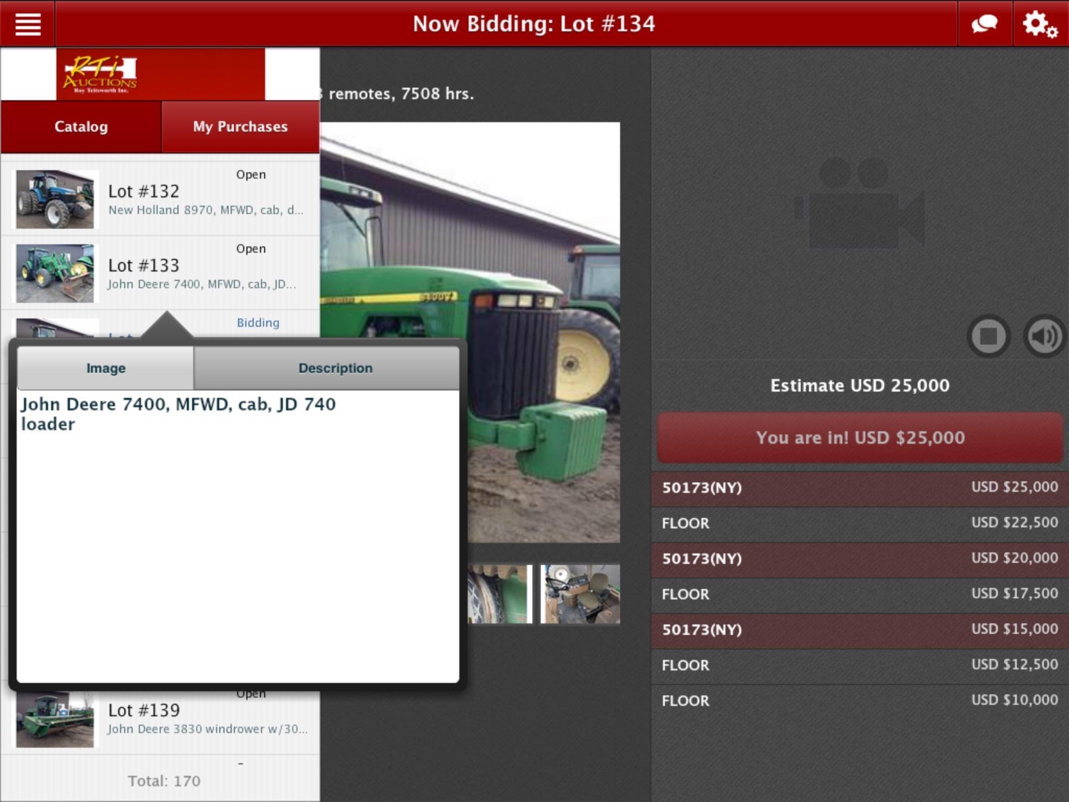Select the Image tab in popup
1069x802 pixels.
click(x=105, y=368)
